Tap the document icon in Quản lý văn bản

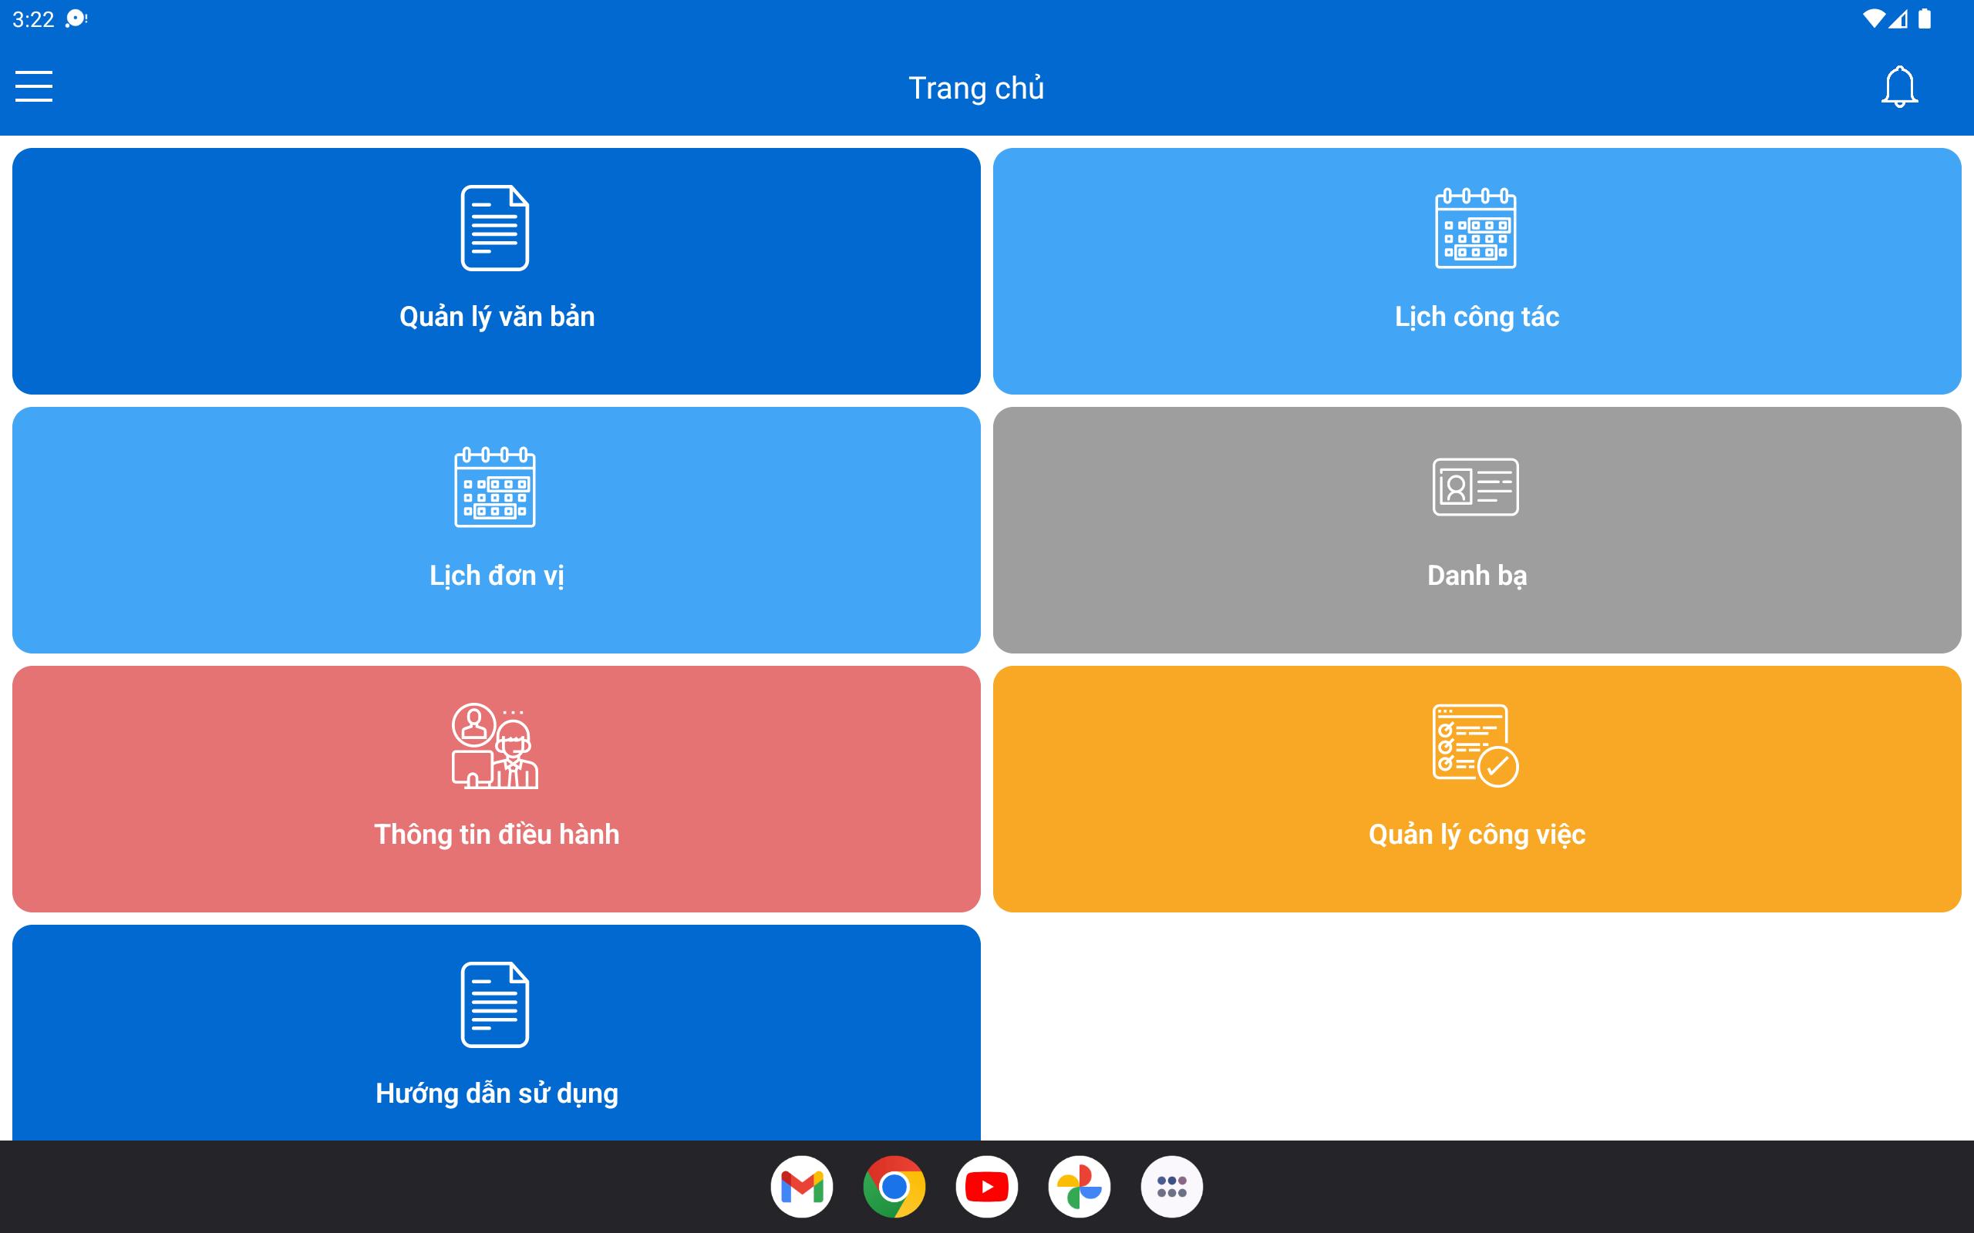coord(495,228)
